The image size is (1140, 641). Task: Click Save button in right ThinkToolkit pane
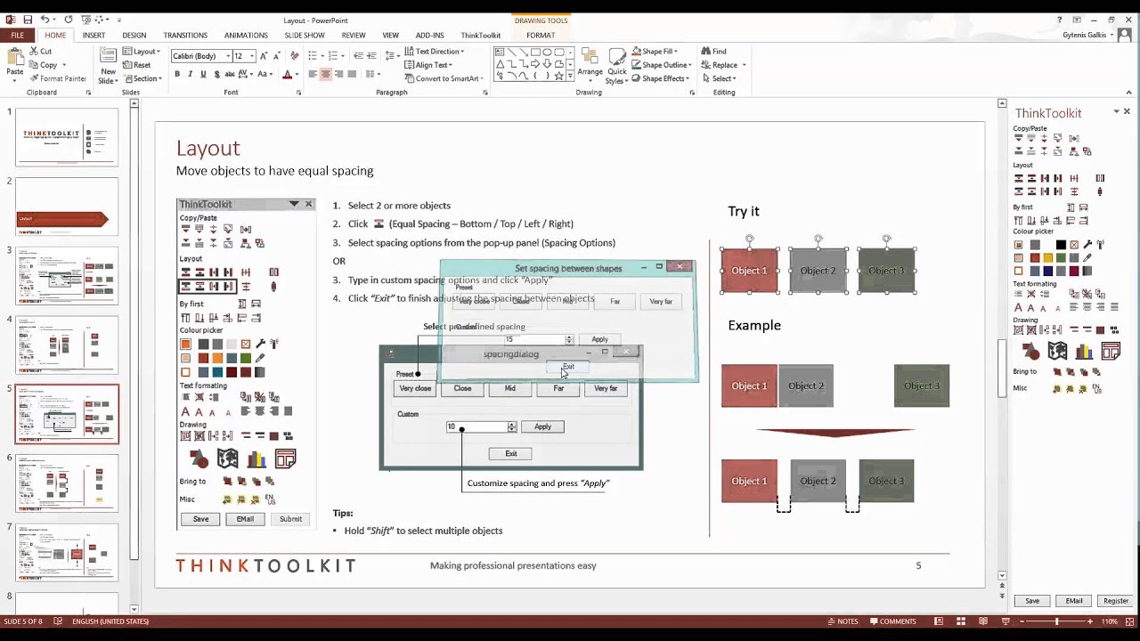(x=1032, y=601)
